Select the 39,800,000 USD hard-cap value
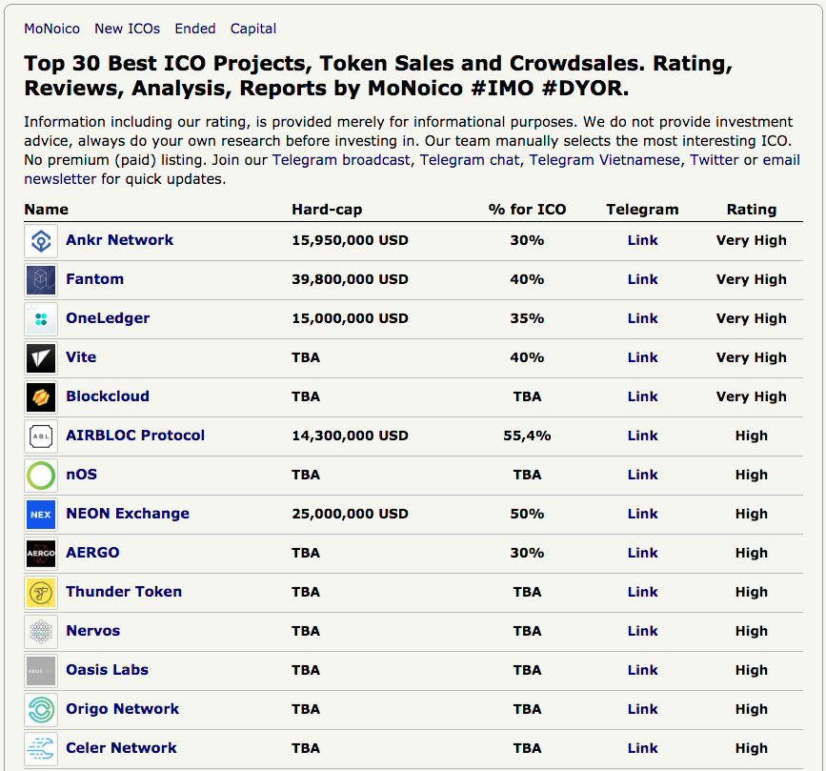 click(x=350, y=279)
